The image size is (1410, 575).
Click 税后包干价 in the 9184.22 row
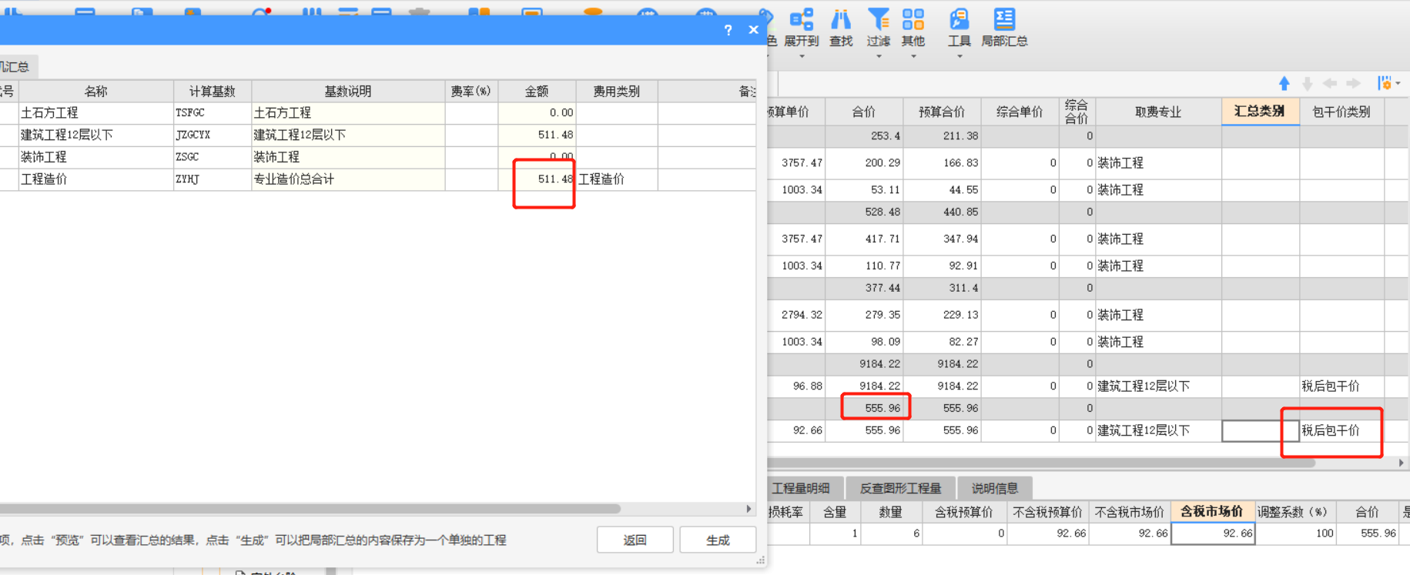1341,386
